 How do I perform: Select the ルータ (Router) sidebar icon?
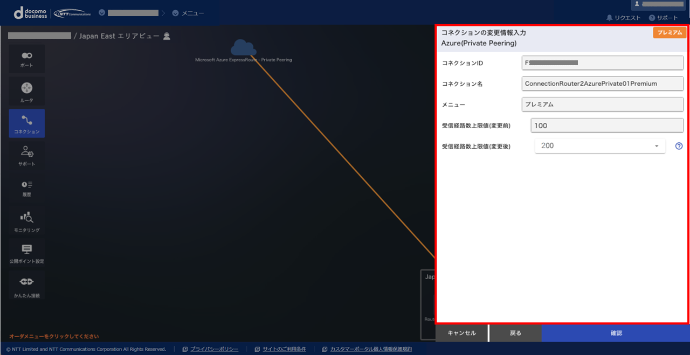[x=26, y=92]
